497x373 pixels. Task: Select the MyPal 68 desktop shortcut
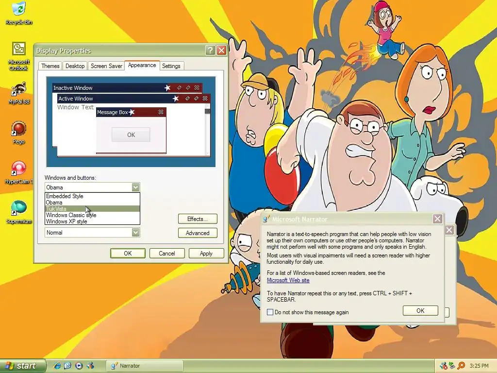click(x=19, y=93)
